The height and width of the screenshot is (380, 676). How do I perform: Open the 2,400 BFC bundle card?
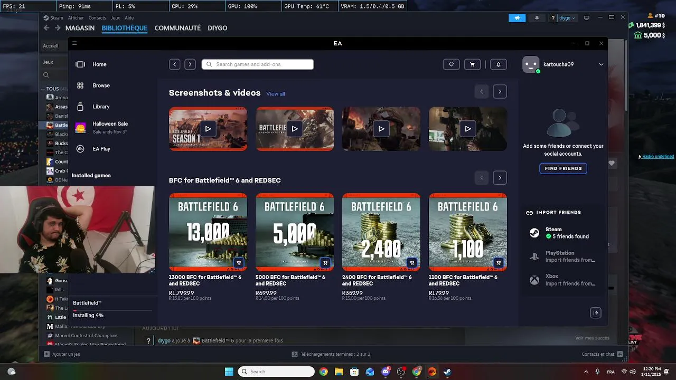pyautogui.click(x=381, y=232)
